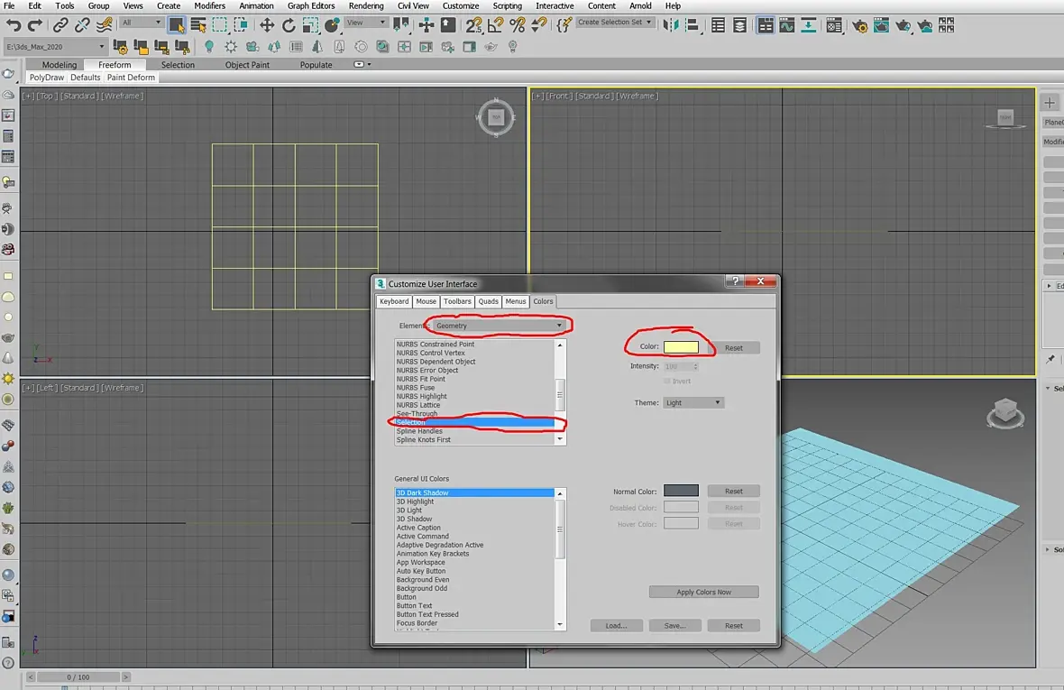The height and width of the screenshot is (690, 1064).
Task: Select Spline Handles in the elements list
Action: (419, 431)
